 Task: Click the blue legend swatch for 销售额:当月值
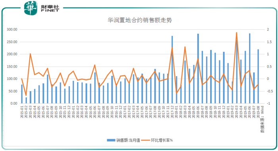[x=111, y=140]
